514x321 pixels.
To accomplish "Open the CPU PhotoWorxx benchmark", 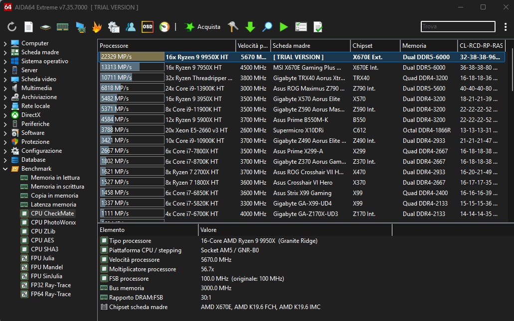I will point(53,222).
